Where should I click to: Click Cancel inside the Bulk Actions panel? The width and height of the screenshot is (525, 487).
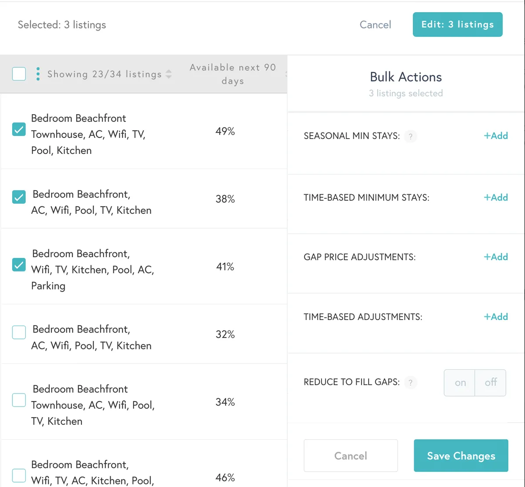pos(350,456)
